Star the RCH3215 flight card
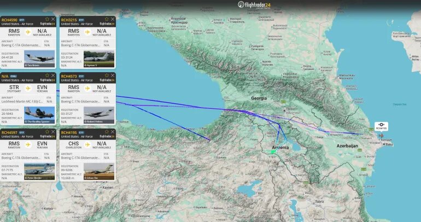Image resolution: width=421 pixels, height=222 pixels. click(107, 19)
